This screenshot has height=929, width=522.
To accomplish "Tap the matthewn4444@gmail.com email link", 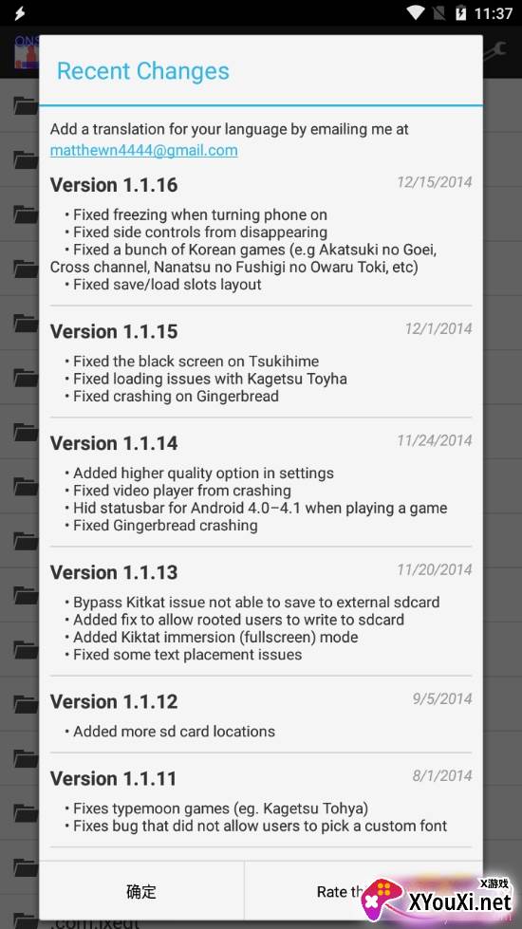I will tap(143, 151).
